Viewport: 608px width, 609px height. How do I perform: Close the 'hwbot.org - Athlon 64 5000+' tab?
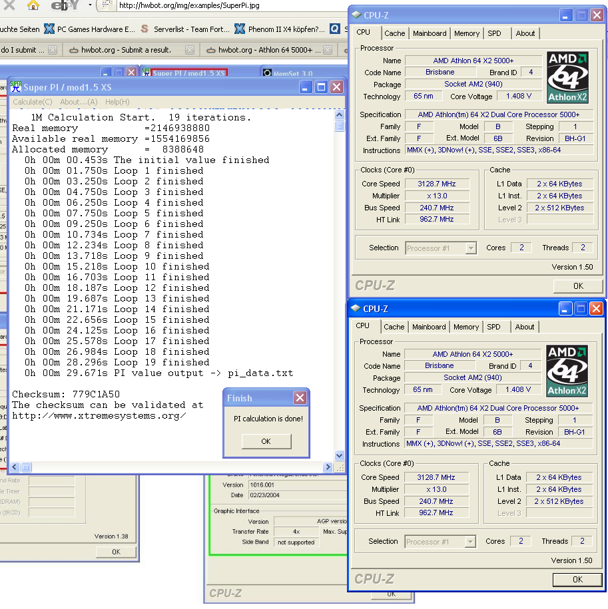(328, 50)
